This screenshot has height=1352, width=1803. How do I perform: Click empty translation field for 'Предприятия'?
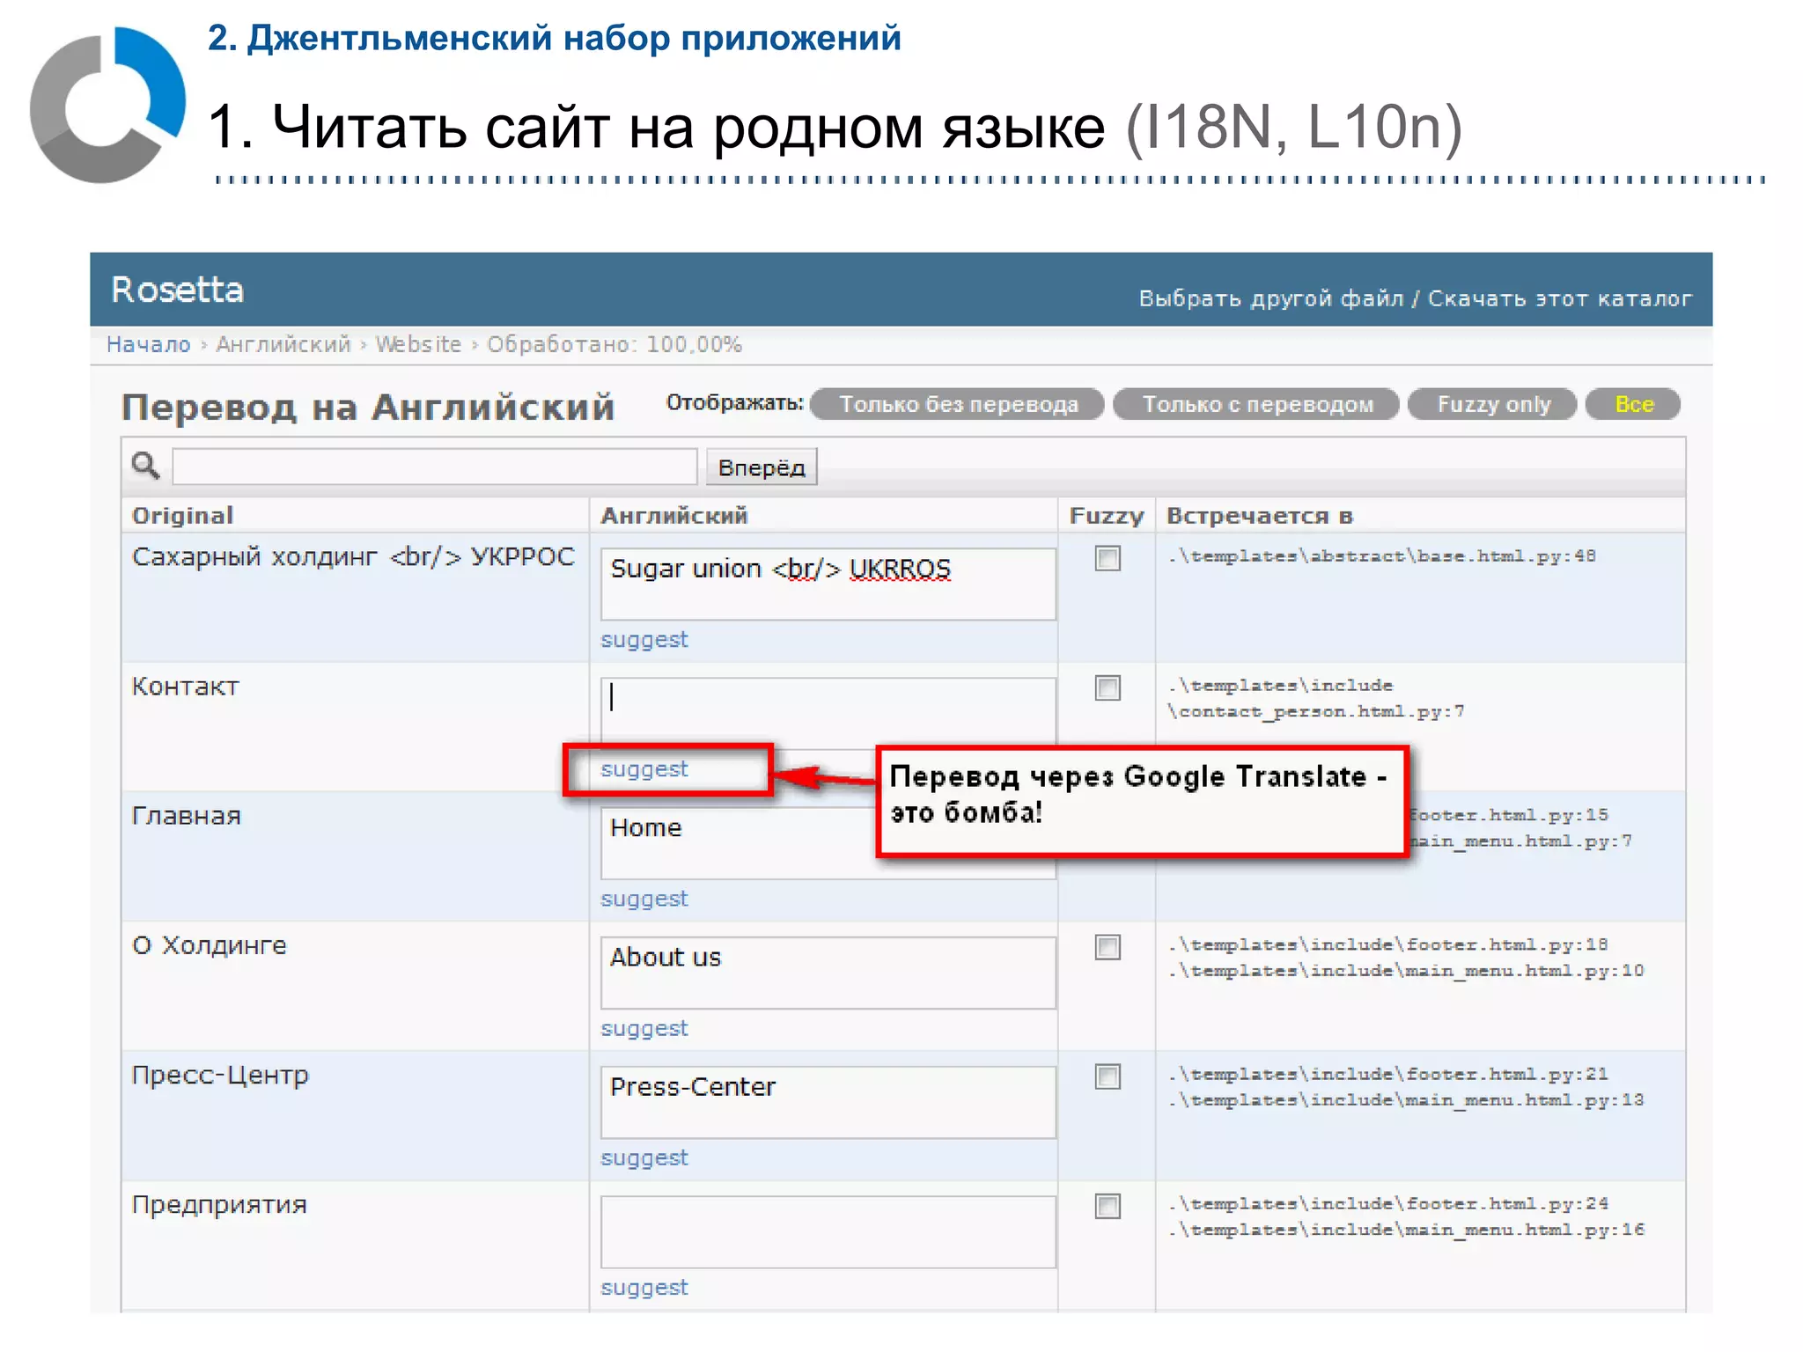click(828, 1231)
